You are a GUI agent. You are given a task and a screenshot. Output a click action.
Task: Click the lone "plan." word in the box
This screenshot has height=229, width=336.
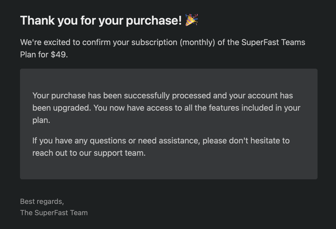point(41,120)
